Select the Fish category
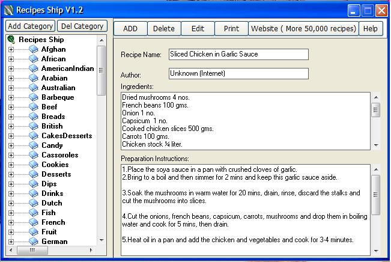The height and width of the screenshot is (262, 391). tap(48, 213)
